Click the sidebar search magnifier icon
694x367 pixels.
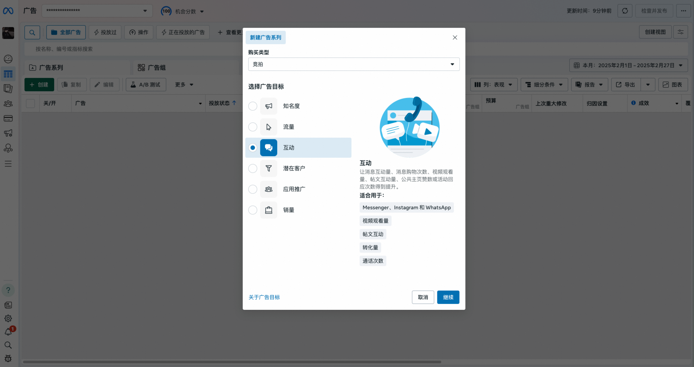point(8,345)
